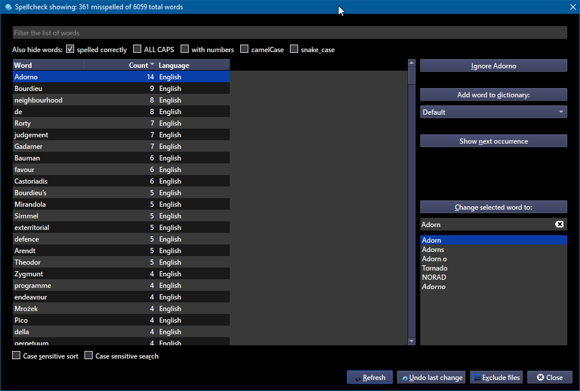Viewport: 580px width, 391px height.
Task: Select suggestion Tornado
Action: pos(493,268)
